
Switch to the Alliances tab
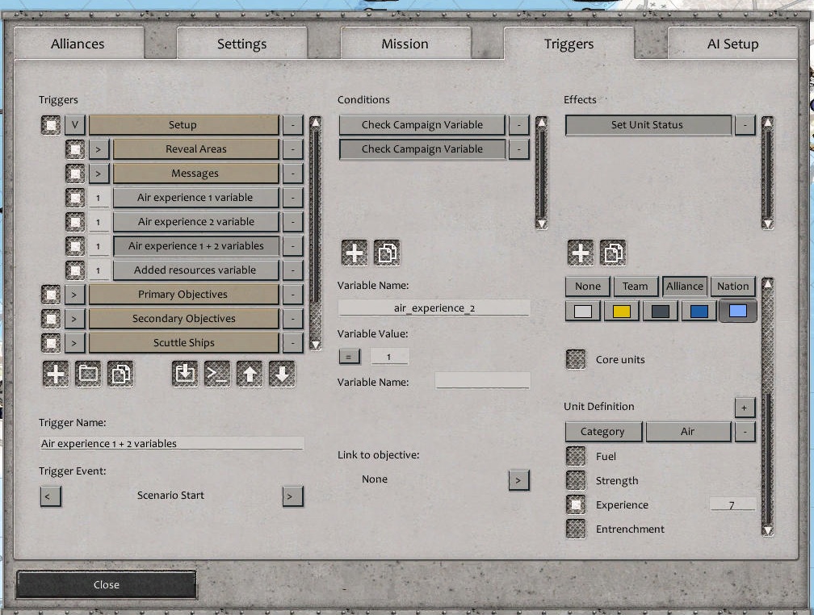(x=78, y=44)
